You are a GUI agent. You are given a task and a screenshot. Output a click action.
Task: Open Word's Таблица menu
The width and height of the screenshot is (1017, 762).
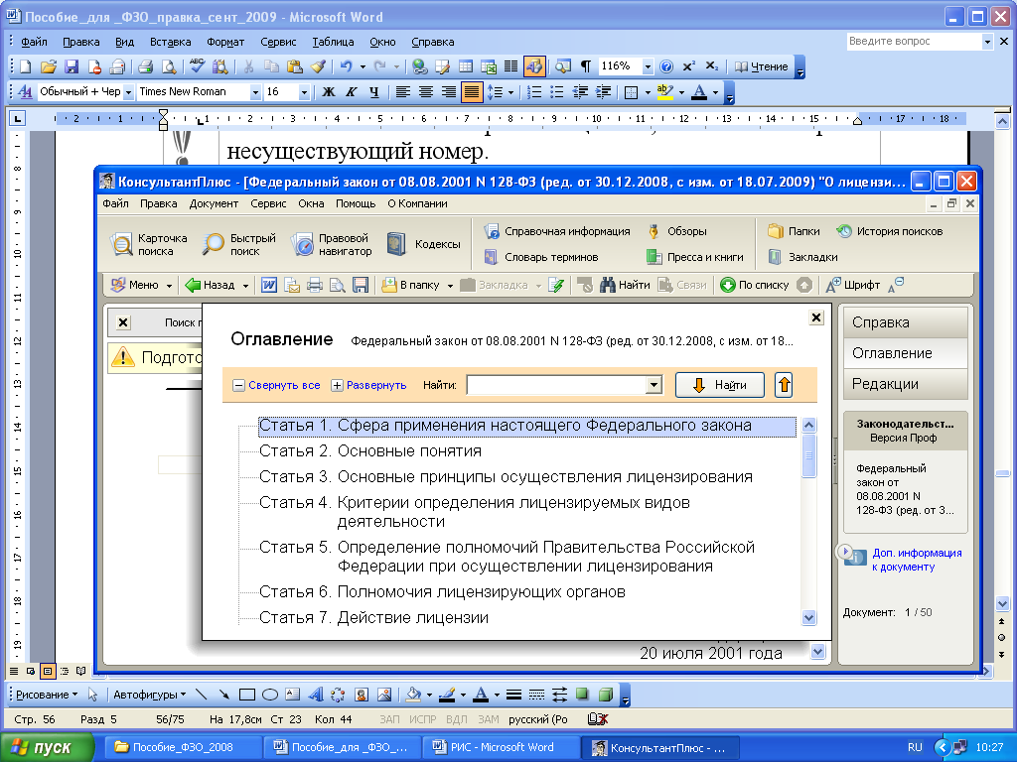coord(333,42)
